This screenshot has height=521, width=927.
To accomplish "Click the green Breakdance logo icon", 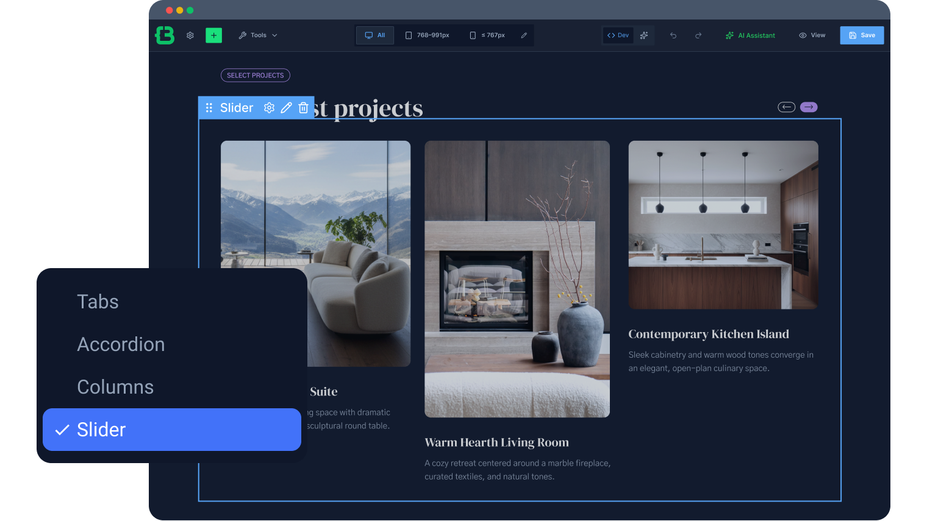I will click(x=165, y=35).
